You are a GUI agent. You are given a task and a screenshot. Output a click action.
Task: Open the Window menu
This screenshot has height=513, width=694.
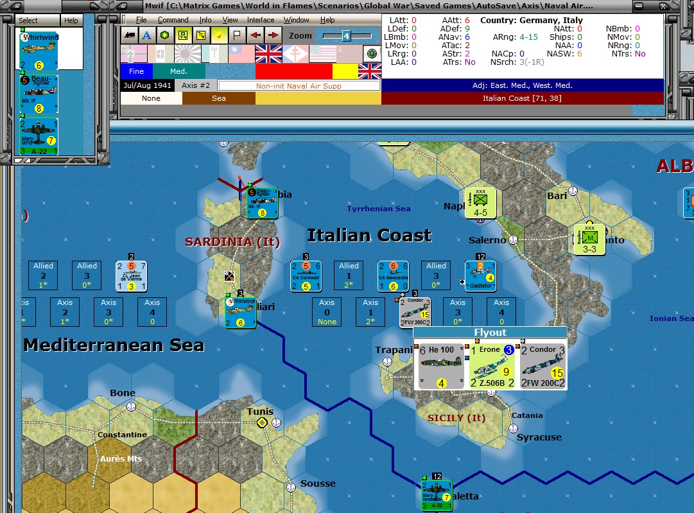point(296,20)
